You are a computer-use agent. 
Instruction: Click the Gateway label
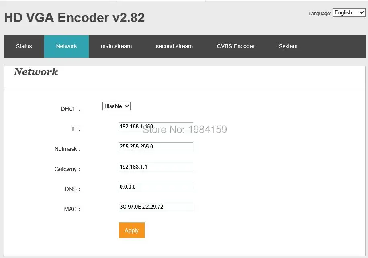[67, 169]
